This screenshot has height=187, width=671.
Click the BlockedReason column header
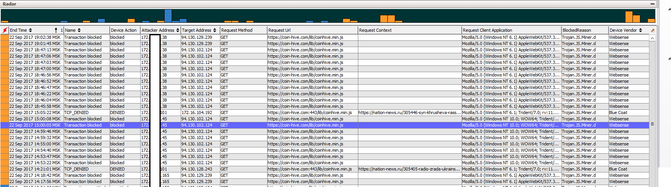[585, 30]
